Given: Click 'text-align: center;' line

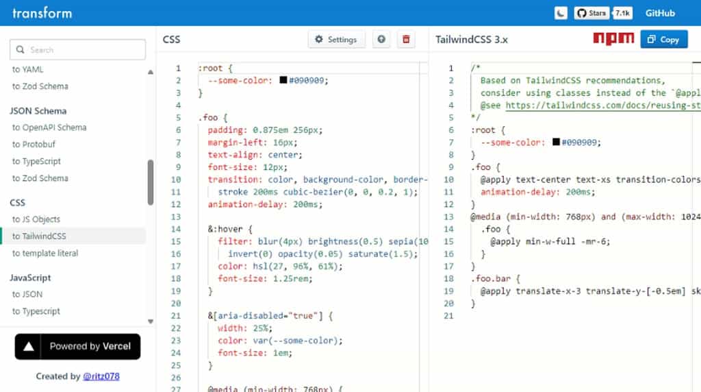Looking at the screenshot, I should tap(255, 155).
